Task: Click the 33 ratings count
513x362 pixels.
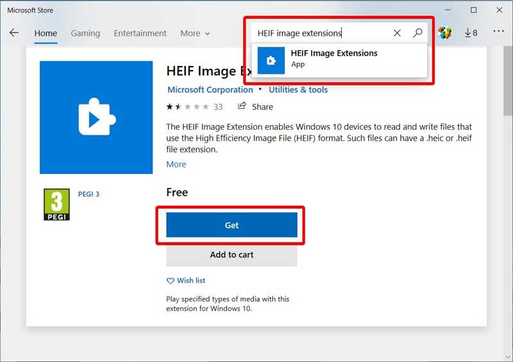Action: (218, 107)
